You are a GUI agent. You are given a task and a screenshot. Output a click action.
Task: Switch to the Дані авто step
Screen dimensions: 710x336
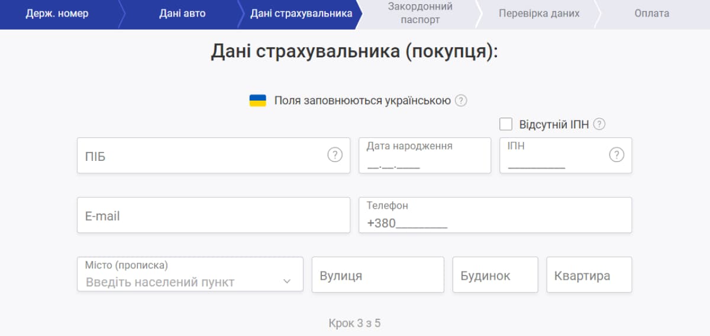(x=182, y=14)
